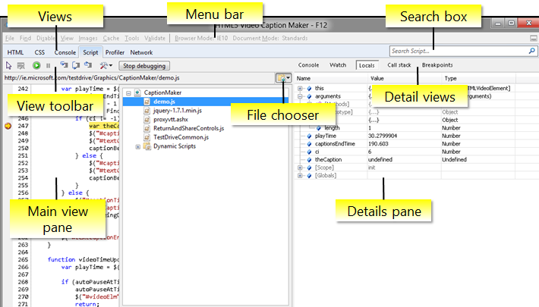Open the Breakpoints tab
Screen dimensions: 539x307
coord(437,65)
